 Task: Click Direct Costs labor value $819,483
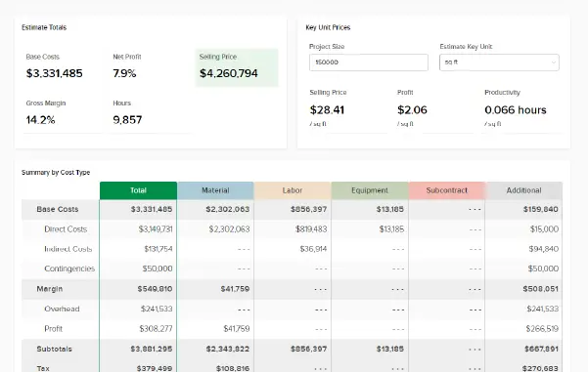(x=311, y=229)
